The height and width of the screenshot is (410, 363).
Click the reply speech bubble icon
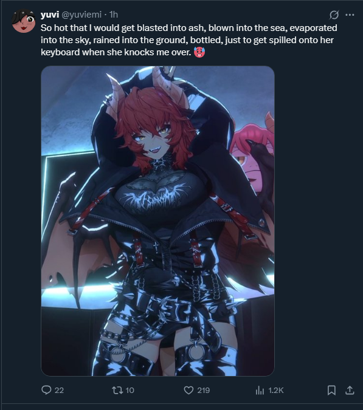[46, 390]
